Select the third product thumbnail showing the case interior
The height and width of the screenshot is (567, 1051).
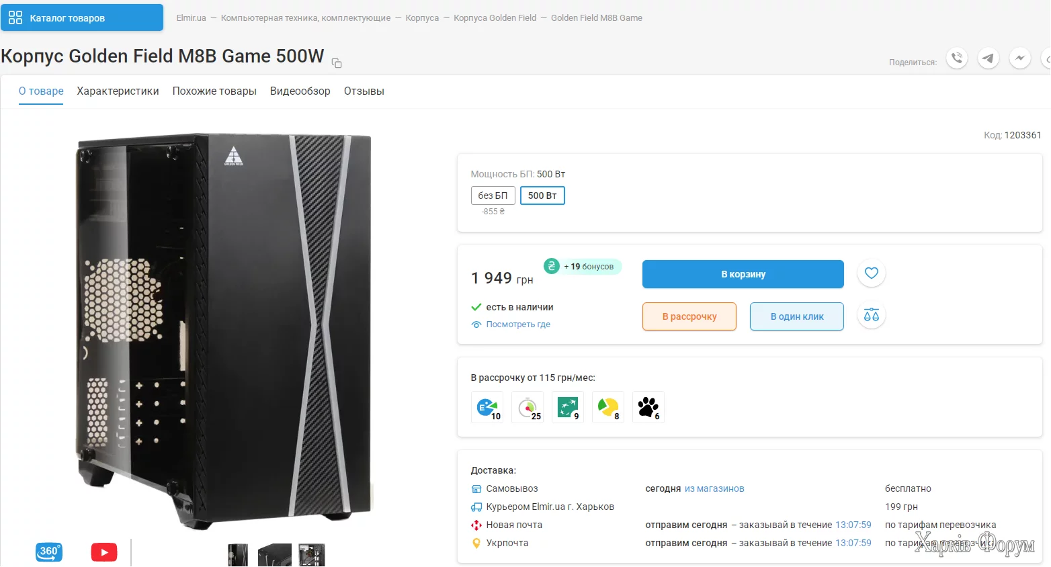tap(312, 555)
